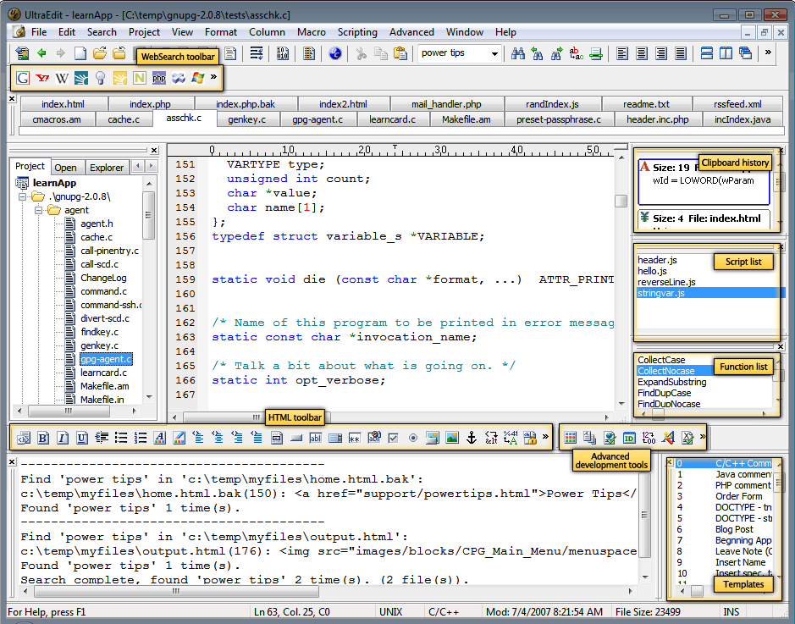
Task: Close the open file tabs bar
Action: [12, 98]
